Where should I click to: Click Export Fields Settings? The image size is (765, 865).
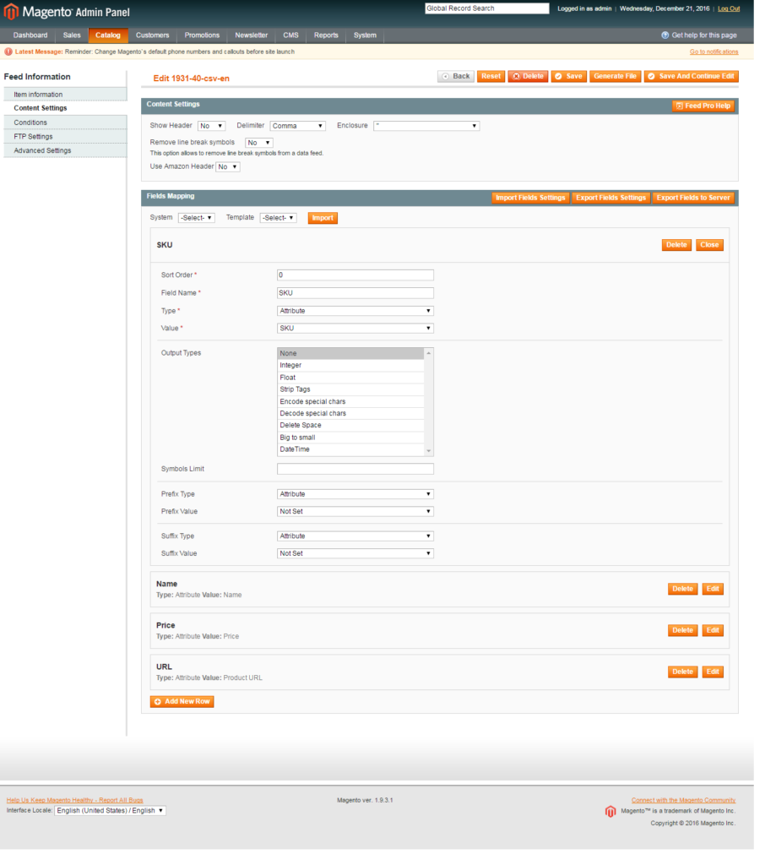tap(610, 198)
